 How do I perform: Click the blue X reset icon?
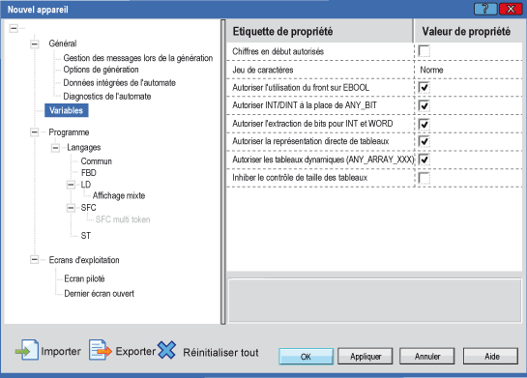pos(166,350)
